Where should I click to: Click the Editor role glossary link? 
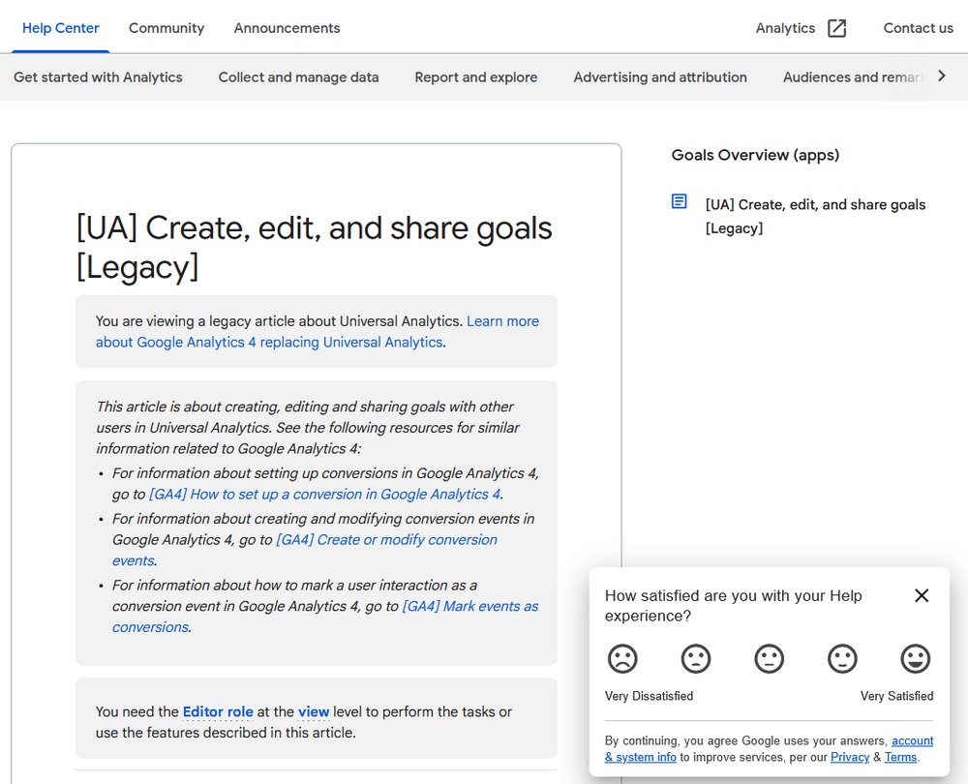218,711
